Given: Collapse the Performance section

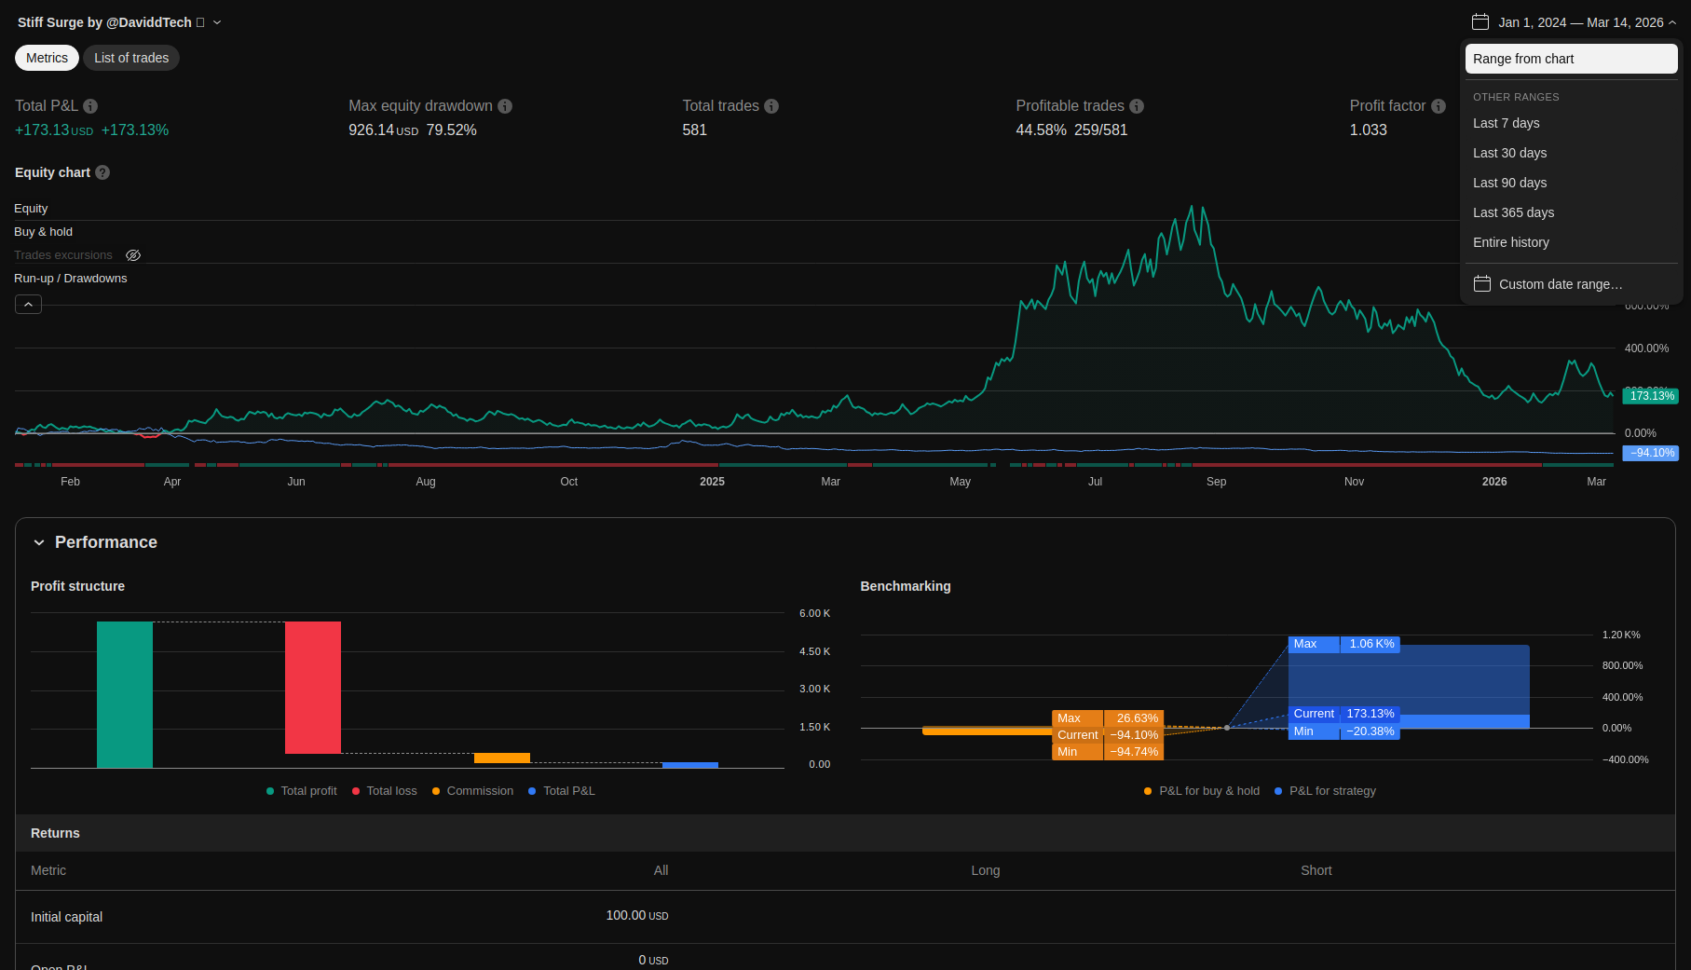Looking at the screenshot, I should pyautogui.click(x=39, y=542).
